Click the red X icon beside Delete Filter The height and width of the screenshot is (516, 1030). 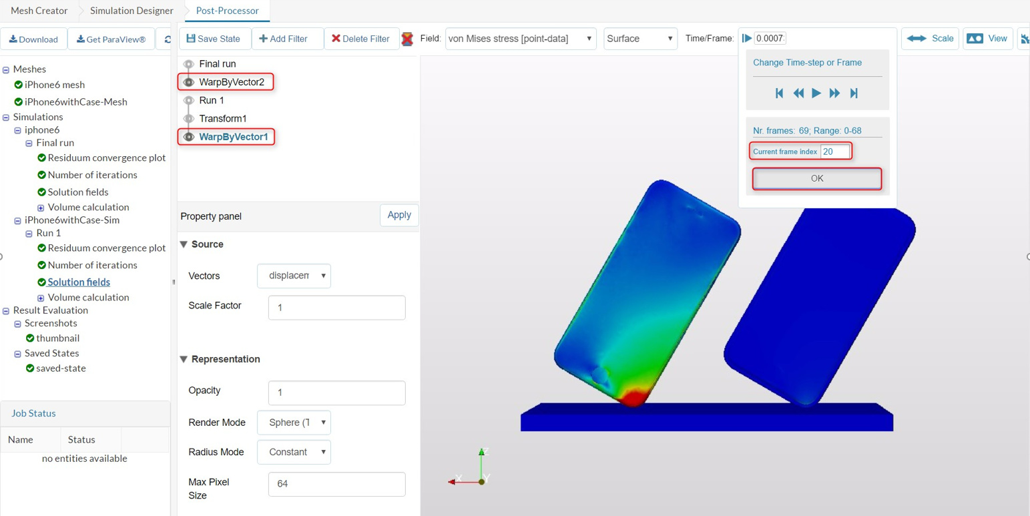[407, 39]
